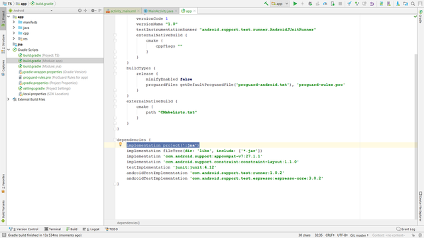424x238 pixels.
Task: Open the Android profiler gauge icon
Action: point(325,4)
